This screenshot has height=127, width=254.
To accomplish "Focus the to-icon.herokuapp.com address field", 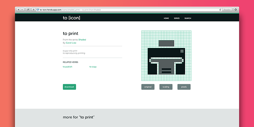I will [129, 10].
